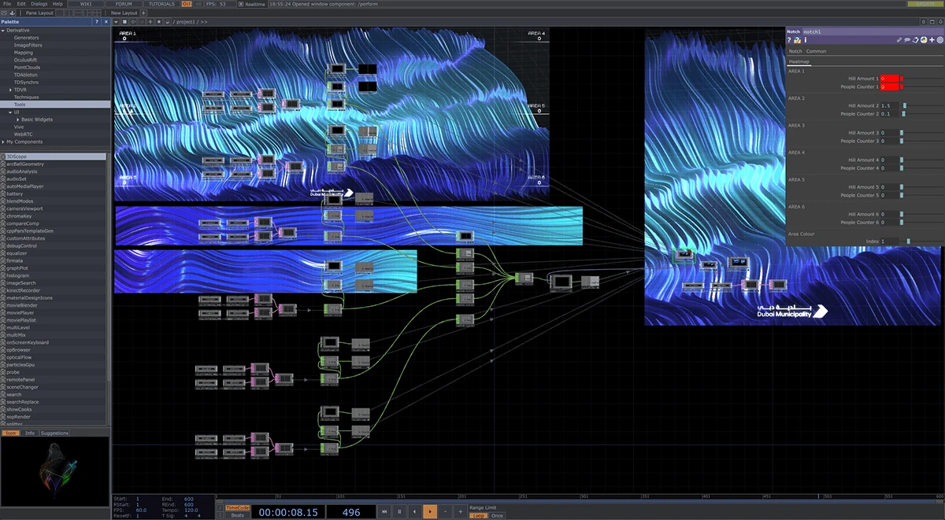Switch to the Common parameter tab
This screenshot has height=520, width=945.
817,51
